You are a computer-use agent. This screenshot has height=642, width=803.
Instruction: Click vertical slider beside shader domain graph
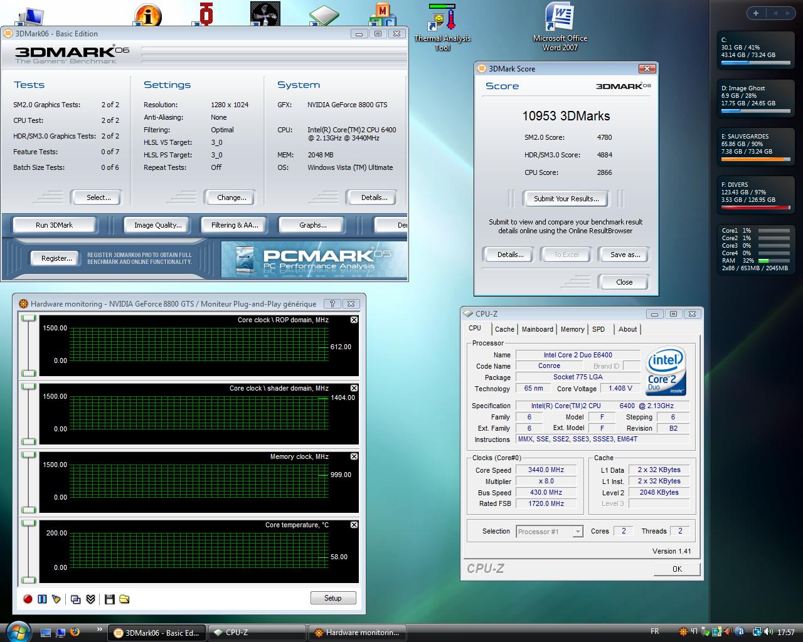pos(28,413)
